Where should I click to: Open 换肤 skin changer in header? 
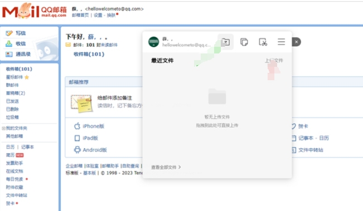111,15
